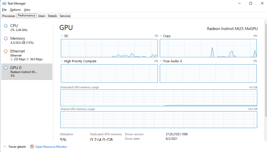This screenshot has height=152, width=267.
Task: Open the View menu
Action: pyautogui.click(x=27, y=10)
